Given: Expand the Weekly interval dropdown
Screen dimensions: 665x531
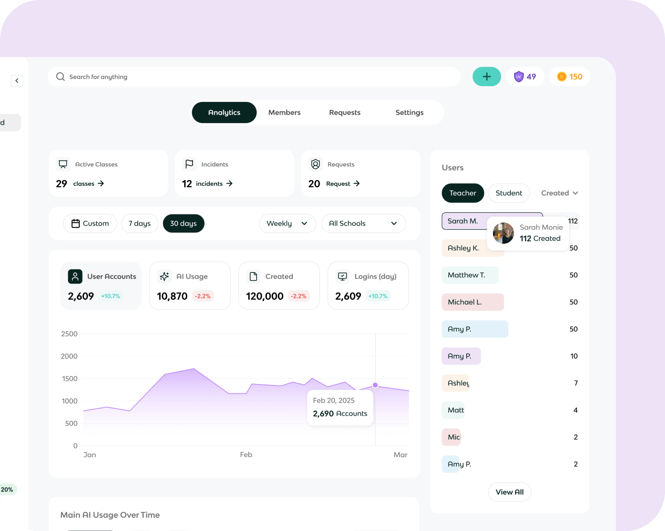Looking at the screenshot, I should 287,223.
